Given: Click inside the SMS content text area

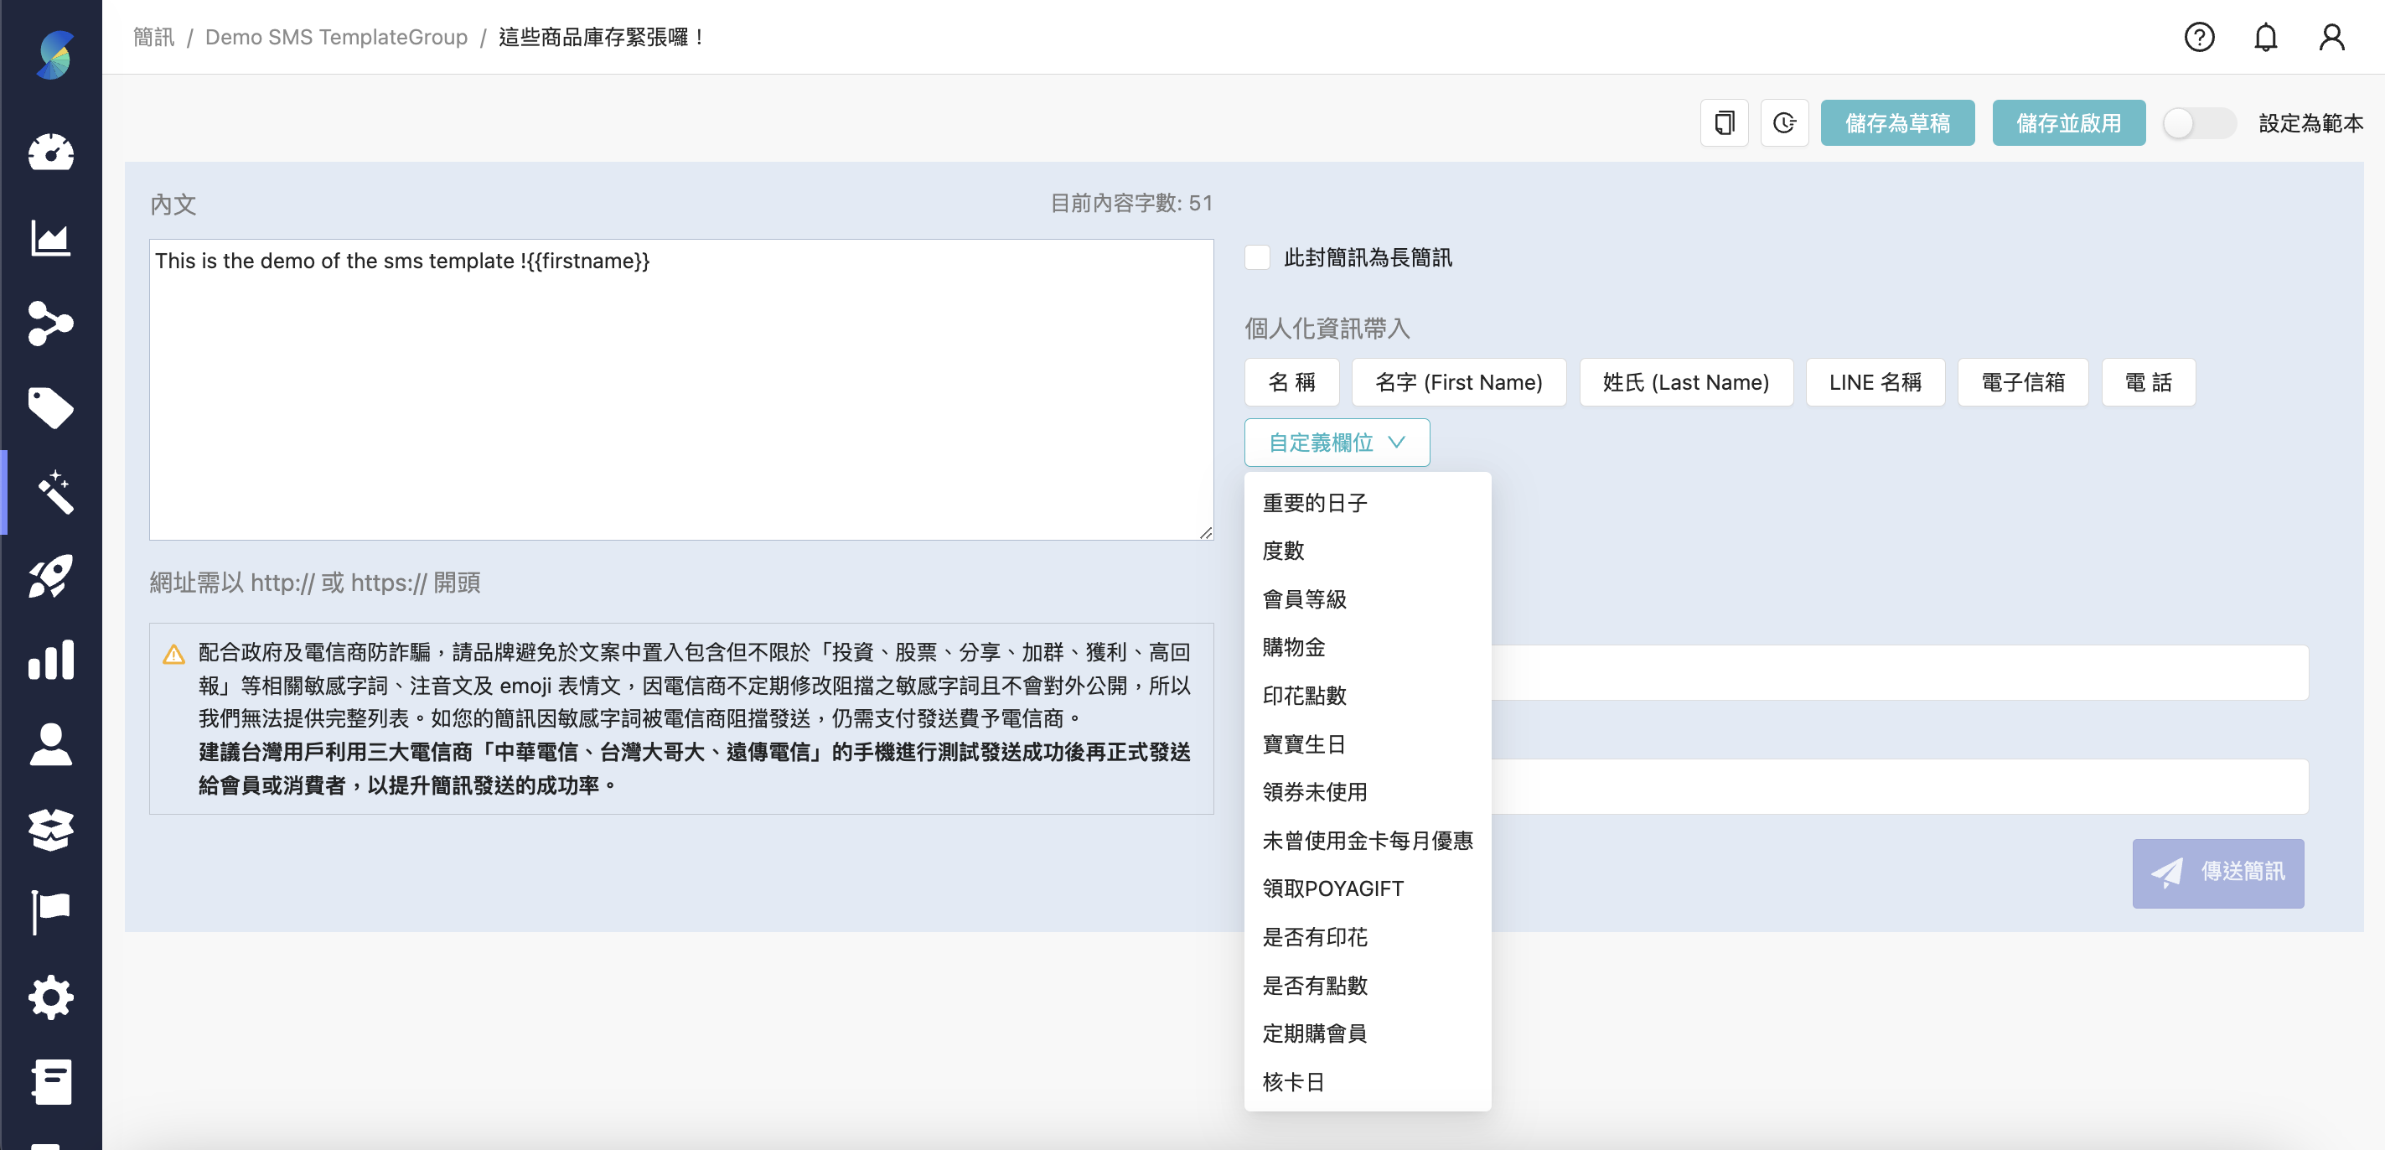Looking at the screenshot, I should coord(680,389).
